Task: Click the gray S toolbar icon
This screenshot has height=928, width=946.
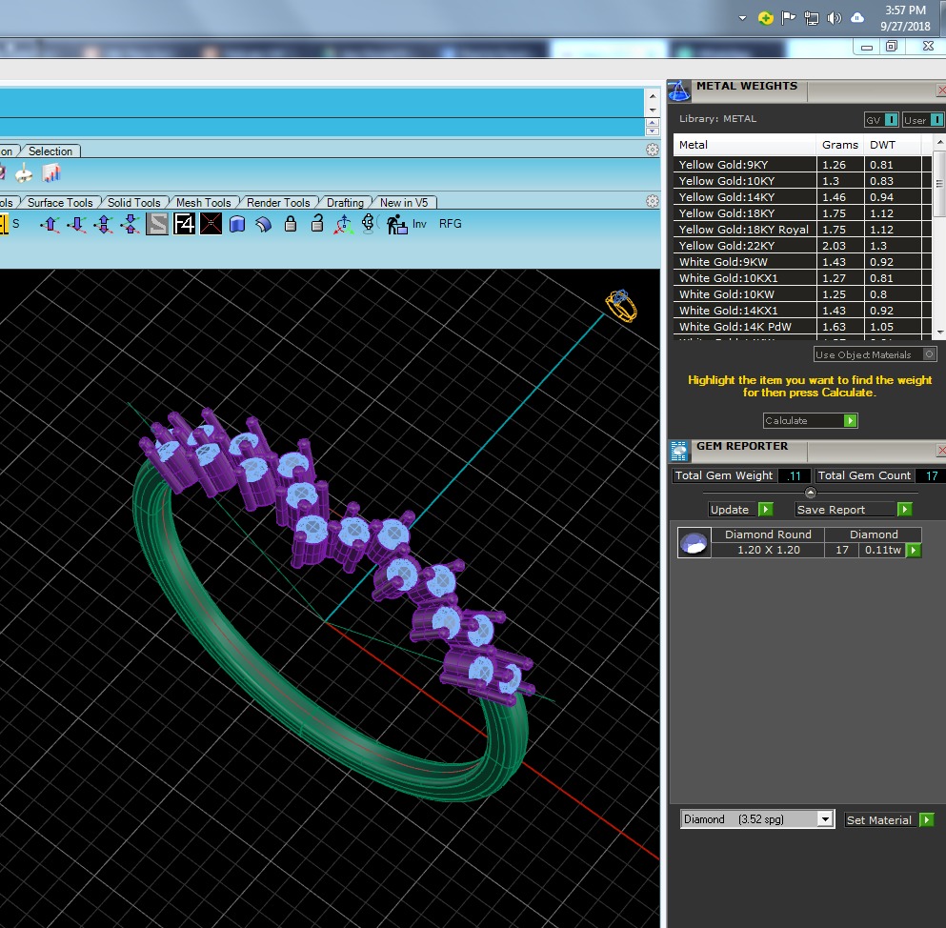Action: (x=157, y=224)
